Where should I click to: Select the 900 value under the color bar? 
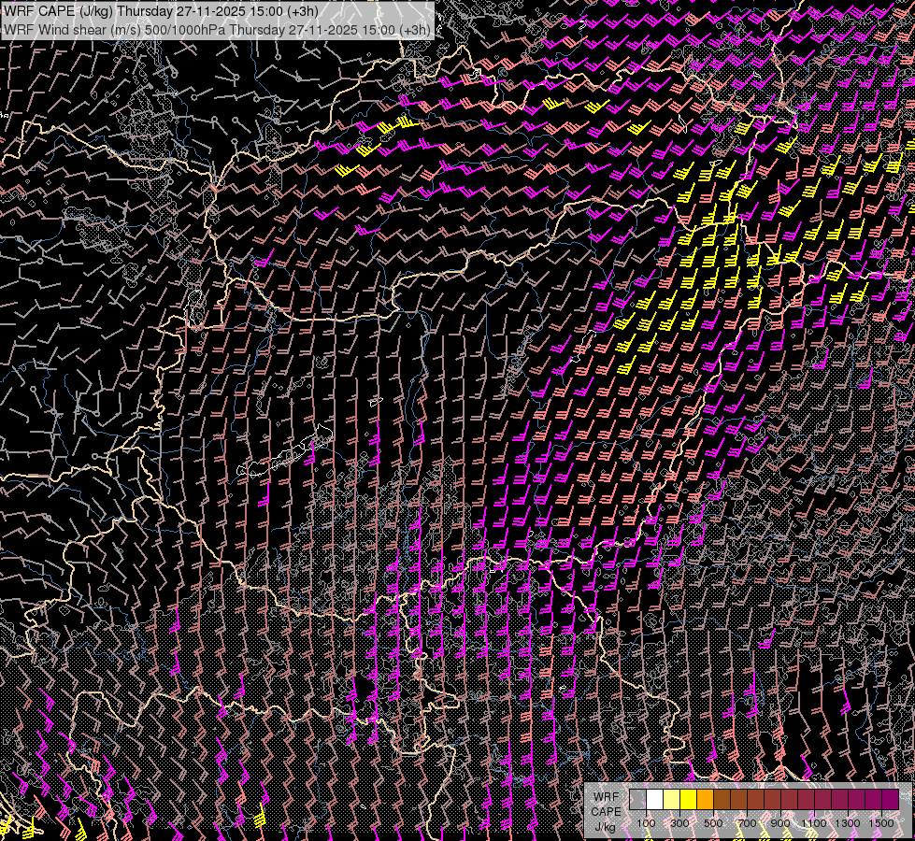point(780,823)
